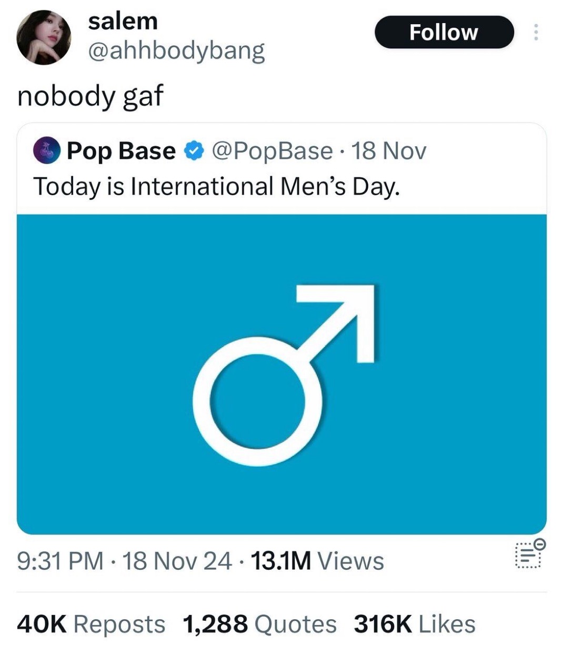Viewport: 563px width, 645px height.
Task: Open the @PopBase handle
Action: [x=272, y=151]
